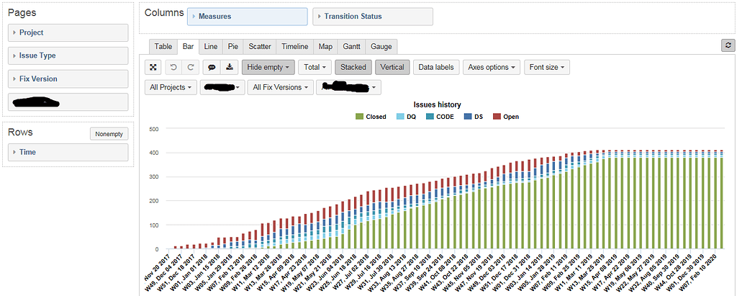Open the Hide empty dropdown
Image resolution: width=737 pixels, height=296 pixels.
268,67
